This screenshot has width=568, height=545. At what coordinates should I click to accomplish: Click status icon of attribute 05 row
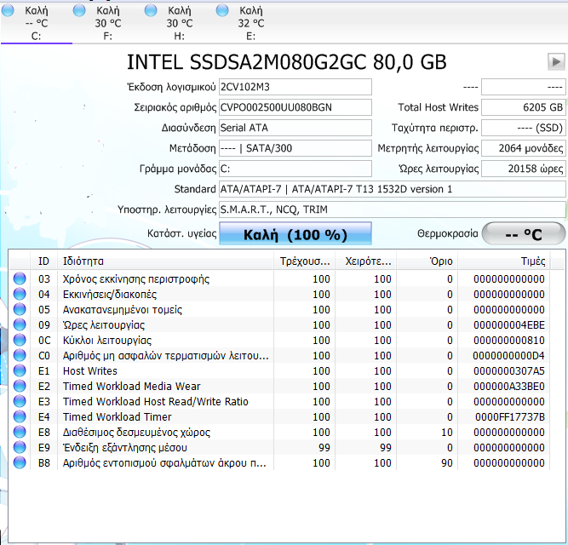coord(20,310)
